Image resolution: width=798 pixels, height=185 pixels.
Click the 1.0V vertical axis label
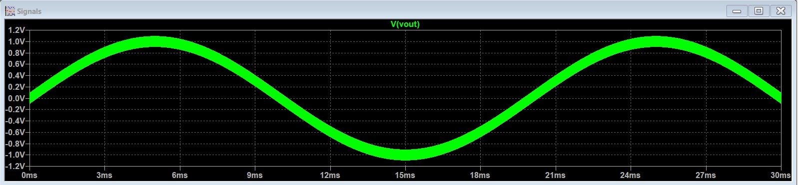click(x=16, y=41)
